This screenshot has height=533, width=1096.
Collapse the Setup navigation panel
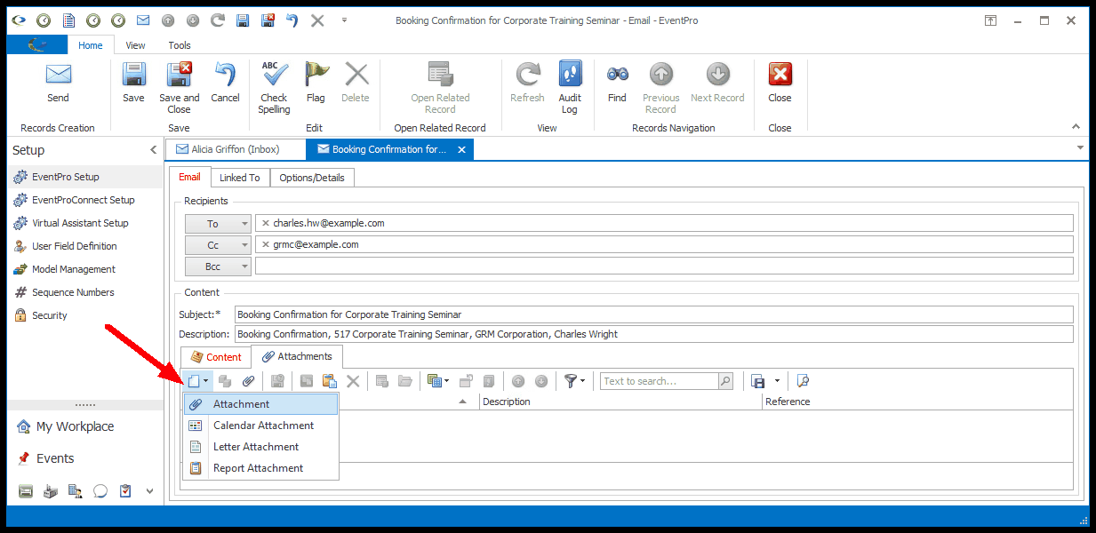click(153, 150)
